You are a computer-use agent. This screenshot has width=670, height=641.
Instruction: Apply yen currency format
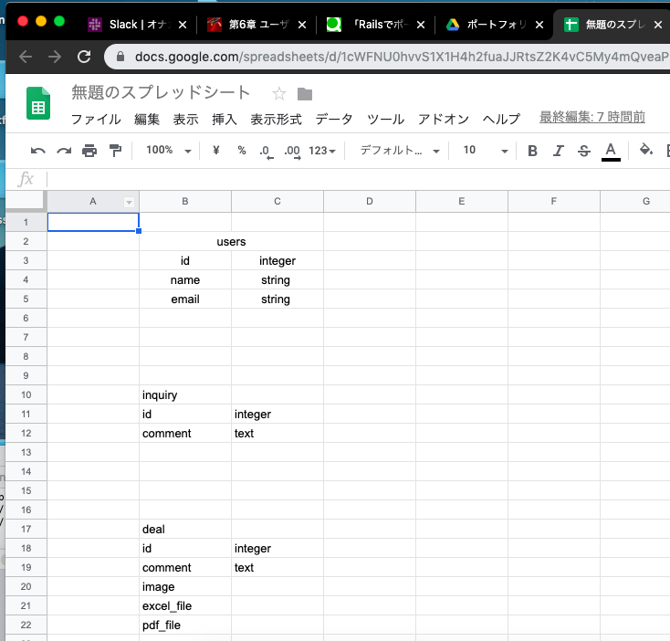tap(216, 150)
